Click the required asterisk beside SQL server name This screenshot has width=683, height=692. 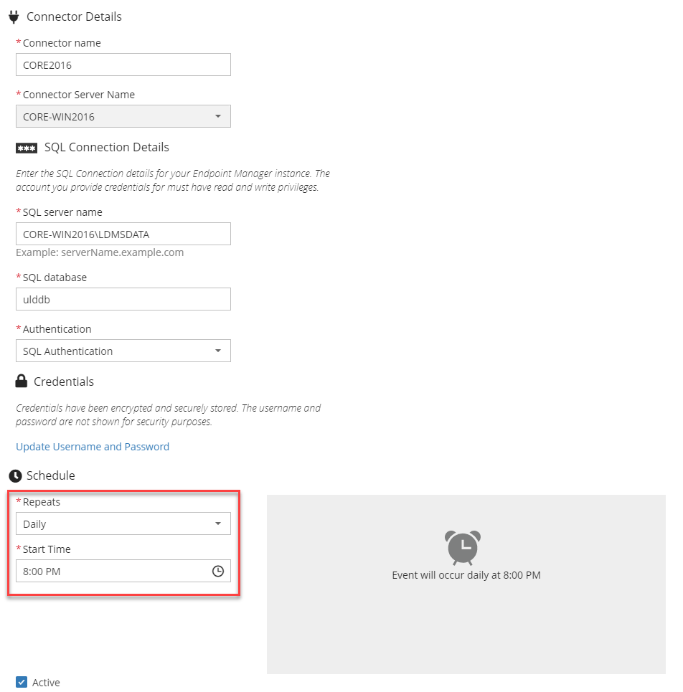18,212
